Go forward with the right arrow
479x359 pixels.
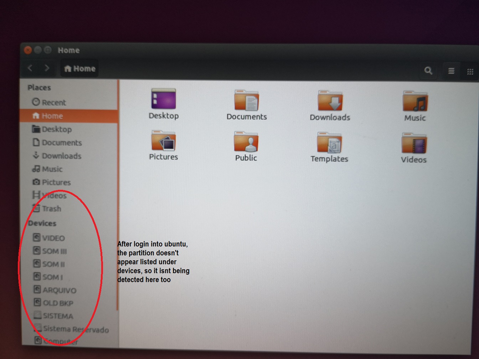pos(47,68)
